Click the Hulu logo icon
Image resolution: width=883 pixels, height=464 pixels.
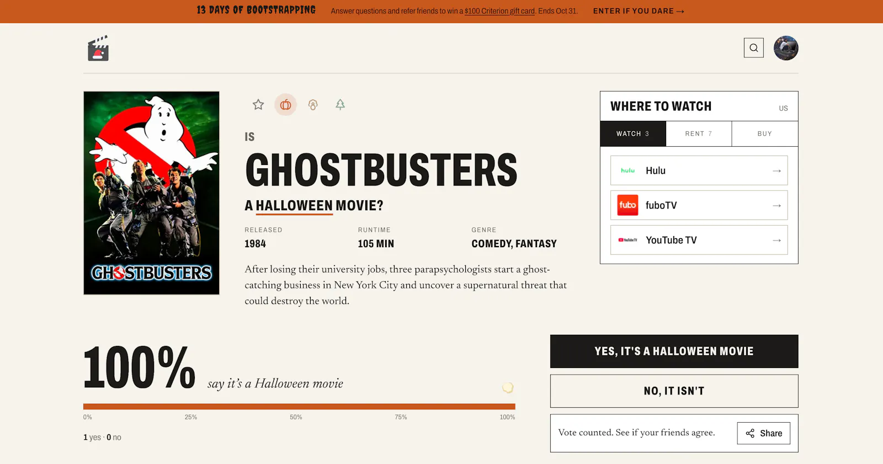(628, 170)
